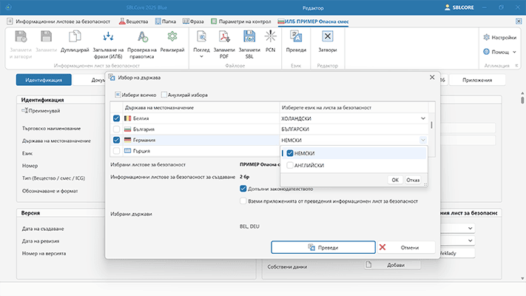Viewport: 526px width, 296px height.
Task: Grab the dropdown popup resize grip
Action: [425, 184]
